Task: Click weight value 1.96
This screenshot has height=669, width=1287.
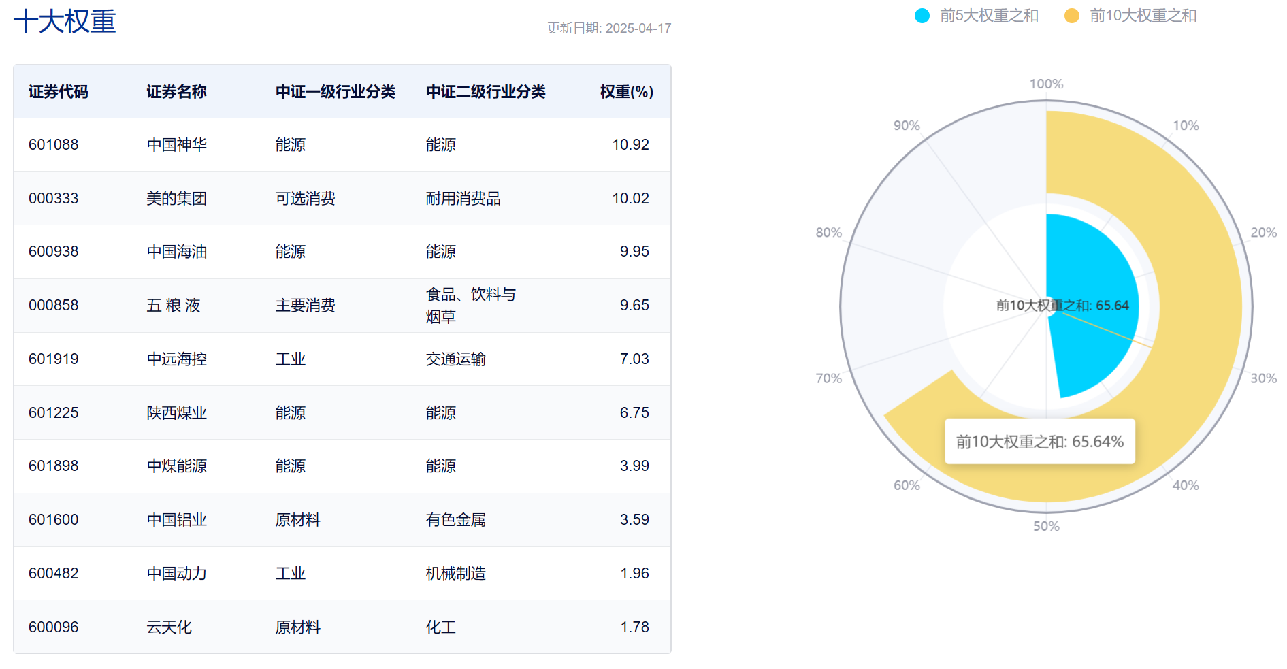Action: 634,574
